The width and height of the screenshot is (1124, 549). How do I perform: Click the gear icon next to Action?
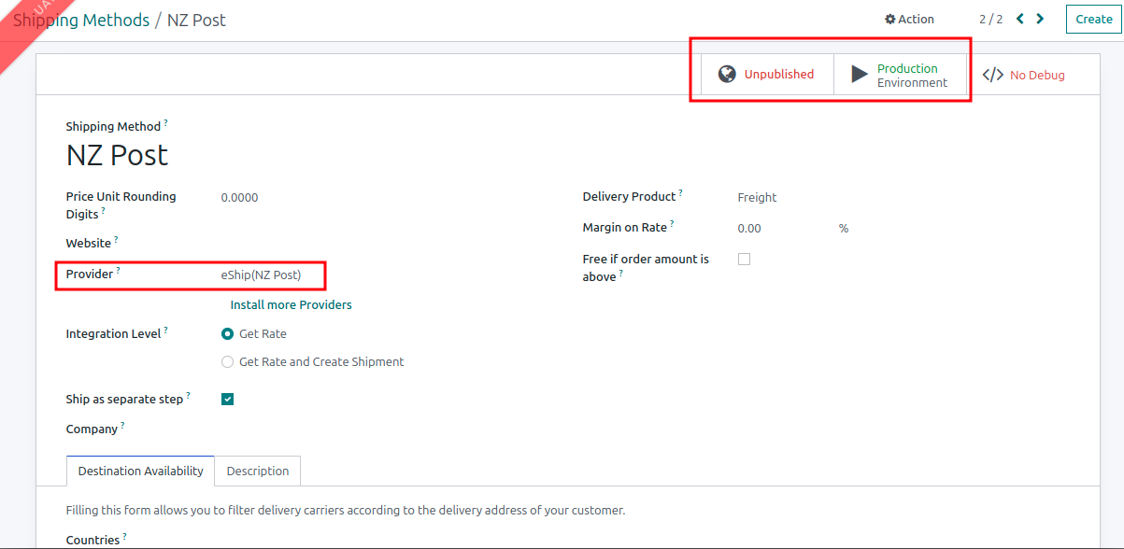[x=889, y=20]
